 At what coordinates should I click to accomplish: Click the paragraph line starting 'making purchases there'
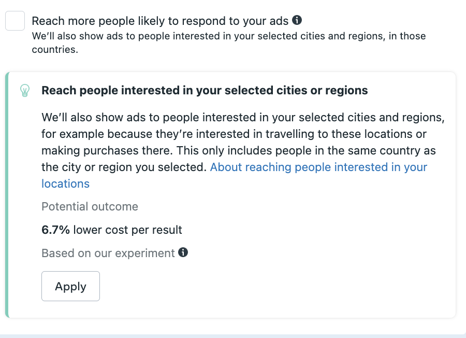point(238,151)
